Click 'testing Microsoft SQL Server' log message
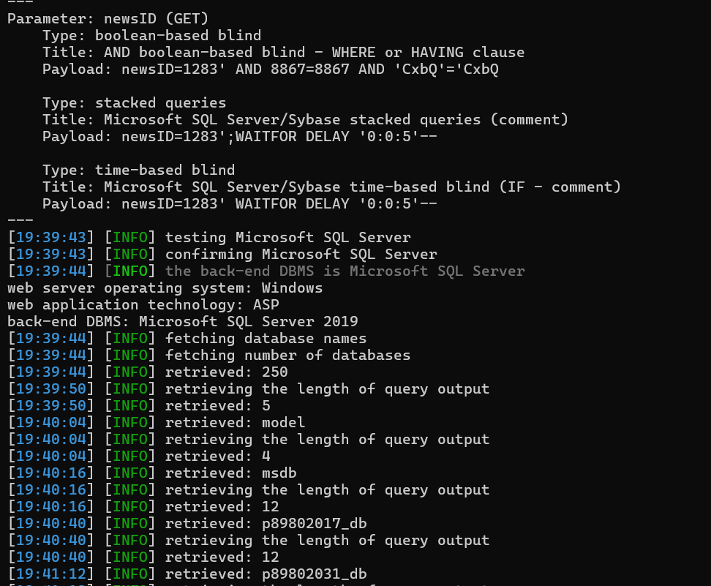This screenshot has width=711, height=586. tap(288, 237)
